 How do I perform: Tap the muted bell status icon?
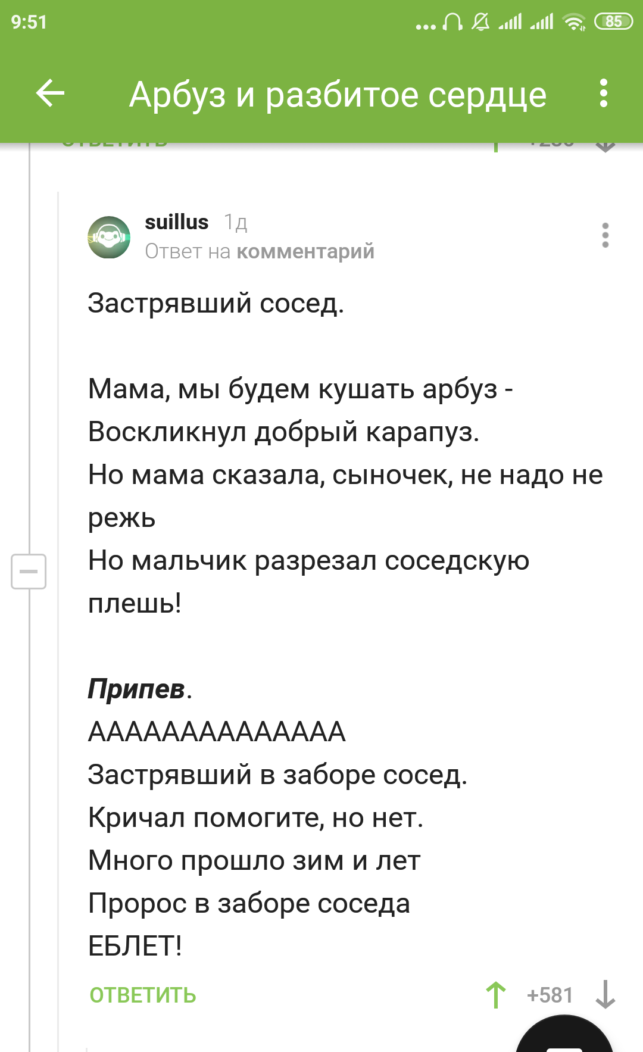coord(480,22)
